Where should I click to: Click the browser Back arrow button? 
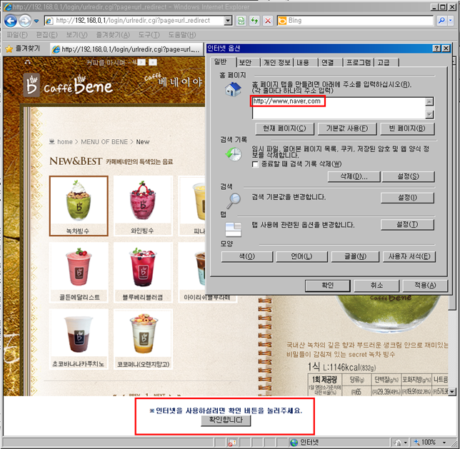coord(11,21)
